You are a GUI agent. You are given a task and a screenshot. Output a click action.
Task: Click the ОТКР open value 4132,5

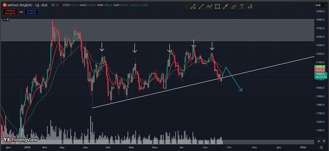(x=74, y=5)
